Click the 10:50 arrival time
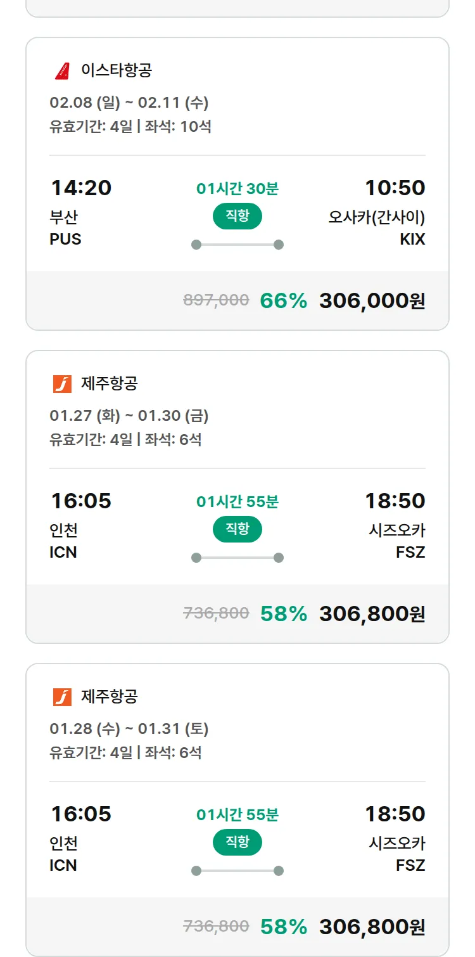The height and width of the screenshot is (957, 475). 395,188
